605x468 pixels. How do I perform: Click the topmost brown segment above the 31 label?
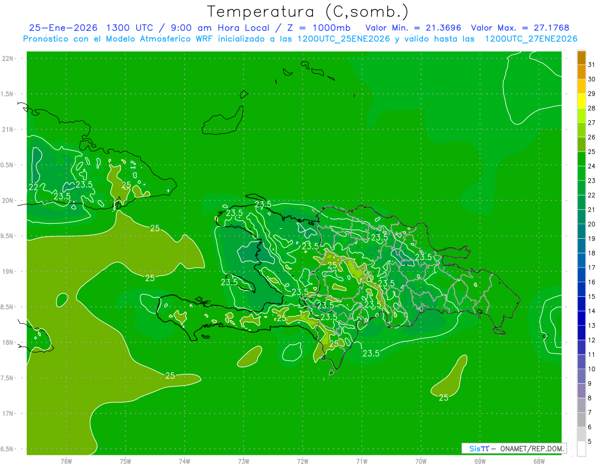click(581, 58)
